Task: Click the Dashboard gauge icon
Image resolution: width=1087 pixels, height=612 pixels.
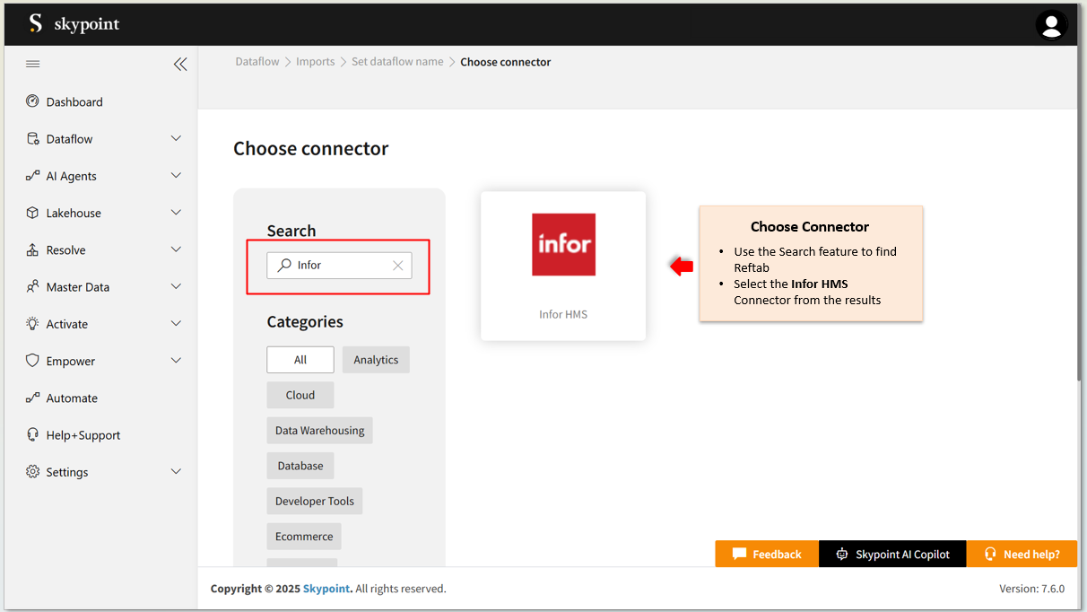Action: pos(33,101)
